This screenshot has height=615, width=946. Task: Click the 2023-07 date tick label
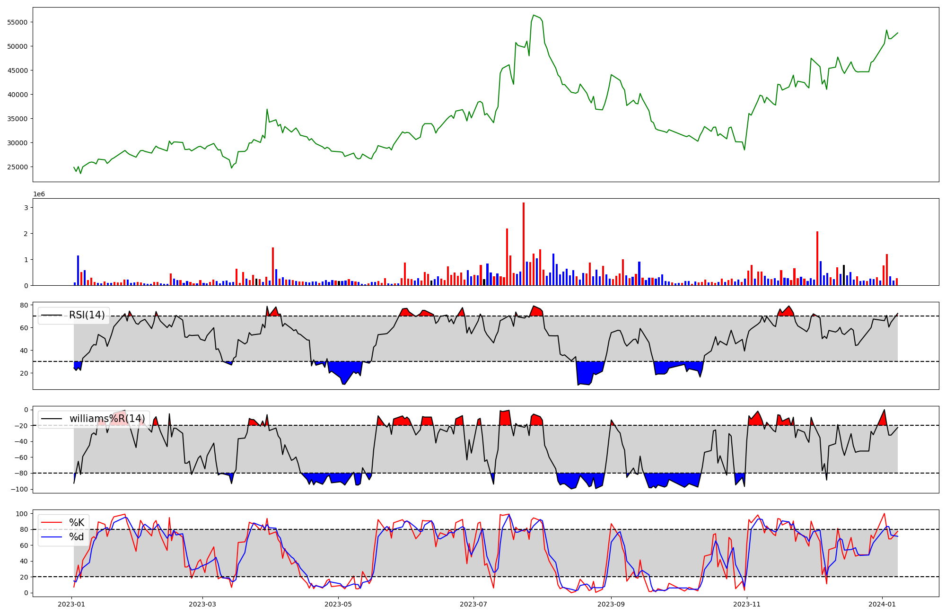(x=473, y=604)
